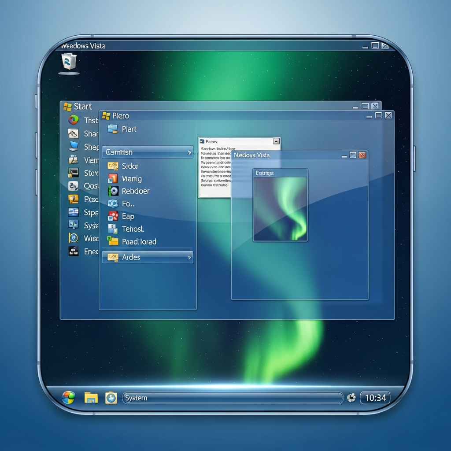Select the Rebdoer disc icon
451x451 pixels.
click(113, 191)
